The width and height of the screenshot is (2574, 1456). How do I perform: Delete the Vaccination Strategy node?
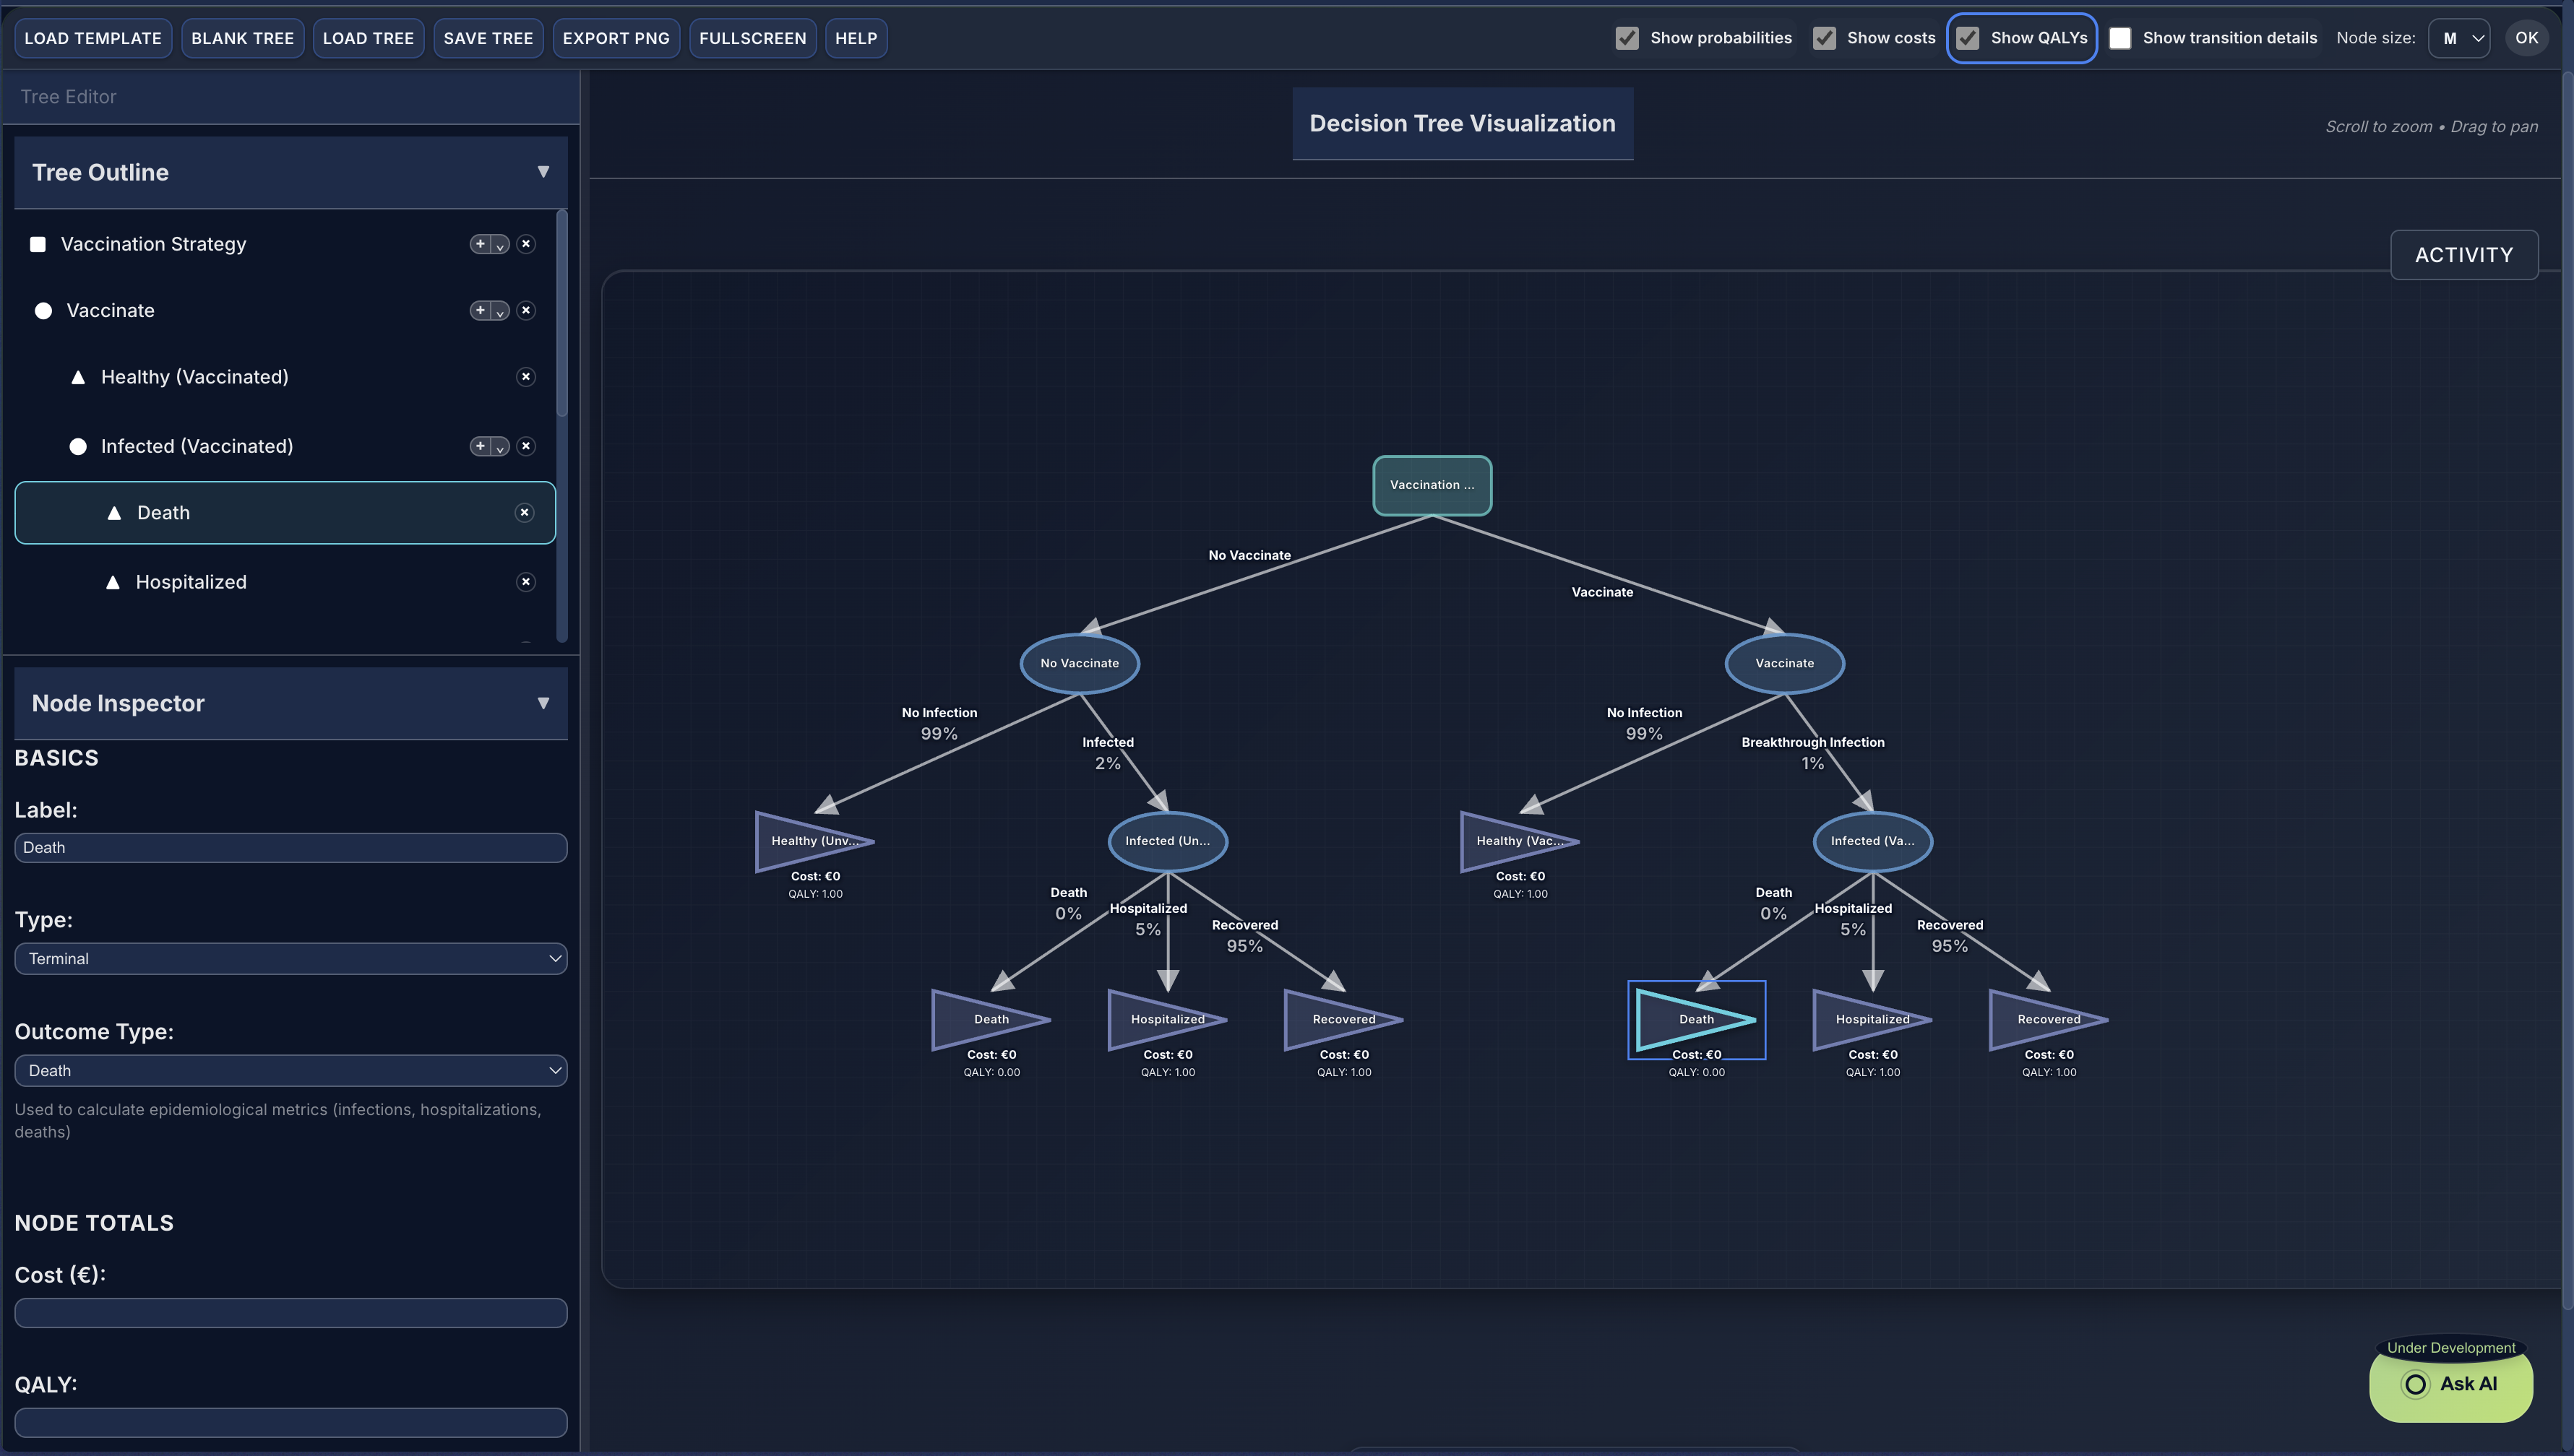tap(526, 244)
